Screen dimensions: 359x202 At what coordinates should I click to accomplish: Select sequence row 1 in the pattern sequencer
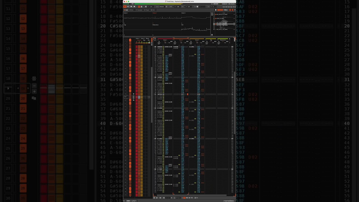[126, 40]
